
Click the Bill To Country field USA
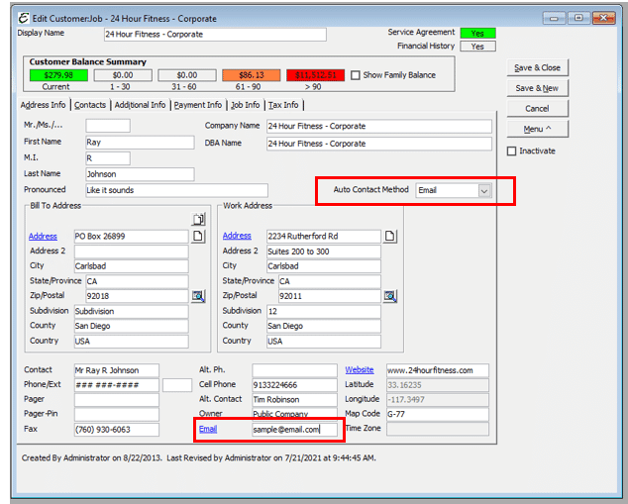tap(132, 342)
